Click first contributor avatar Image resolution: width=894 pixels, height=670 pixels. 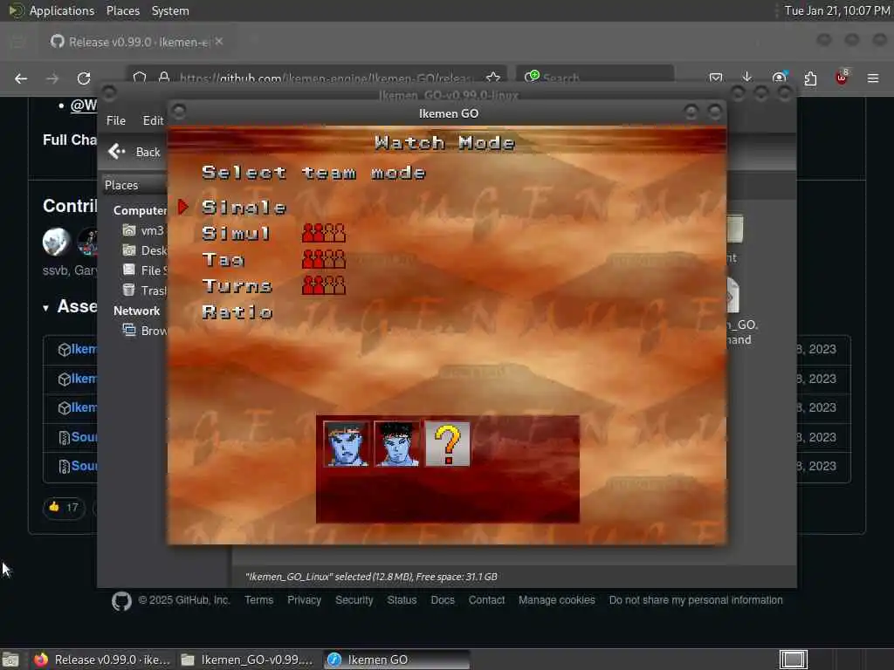point(56,241)
